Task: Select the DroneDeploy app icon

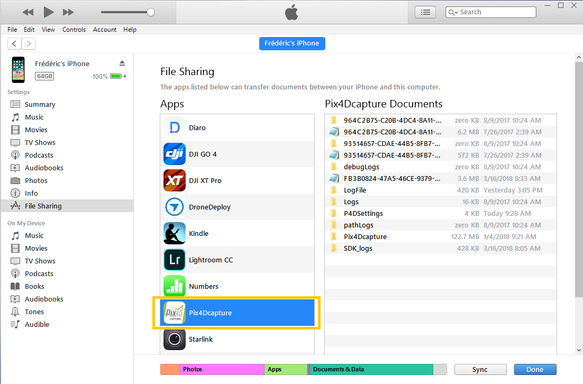Action: (175, 207)
